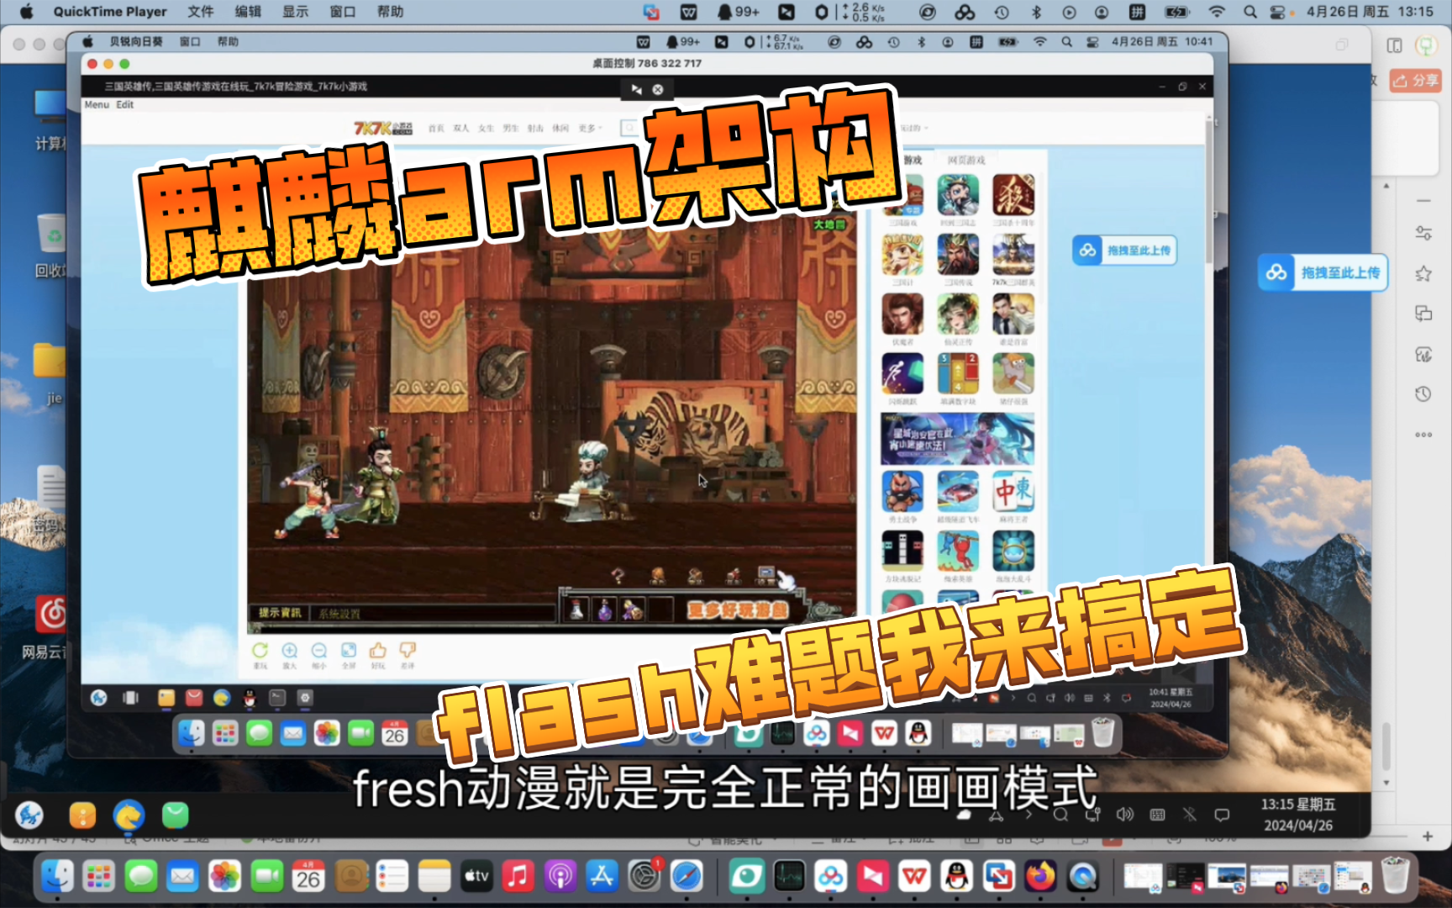Click the 分享 share button
The height and width of the screenshot is (908, 1452).
click(1415, 81)
